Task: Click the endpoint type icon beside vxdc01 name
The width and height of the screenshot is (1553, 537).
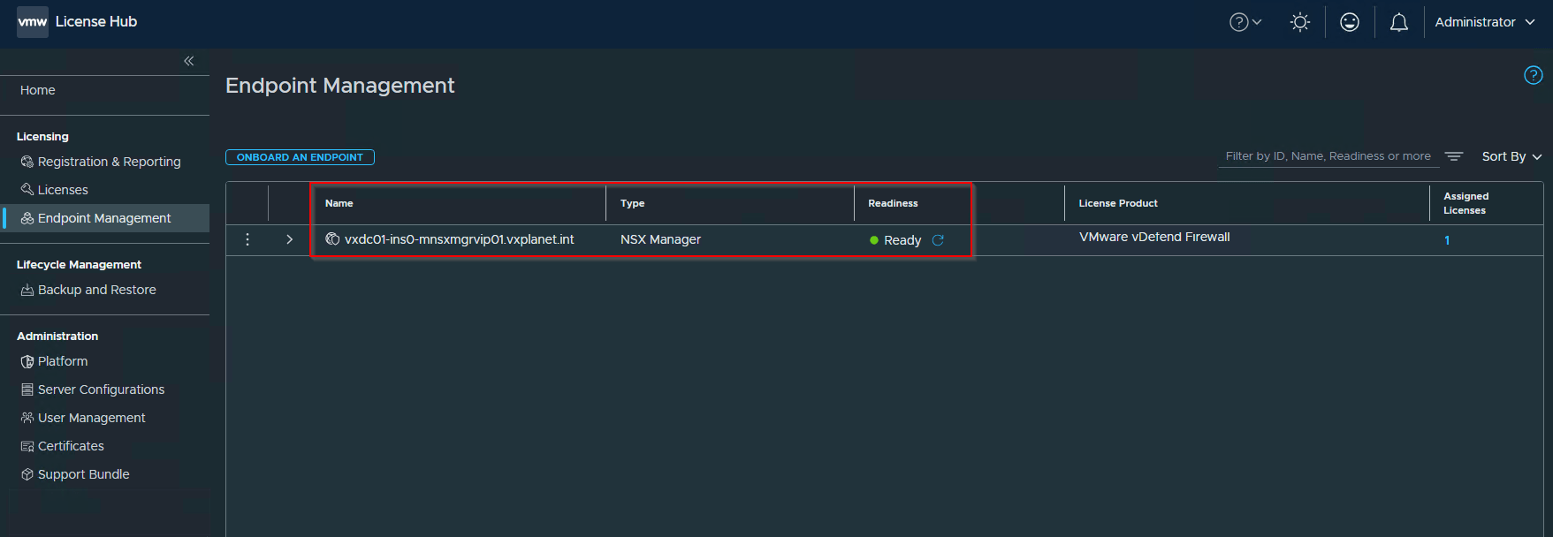Action: [x=332, y=238]
